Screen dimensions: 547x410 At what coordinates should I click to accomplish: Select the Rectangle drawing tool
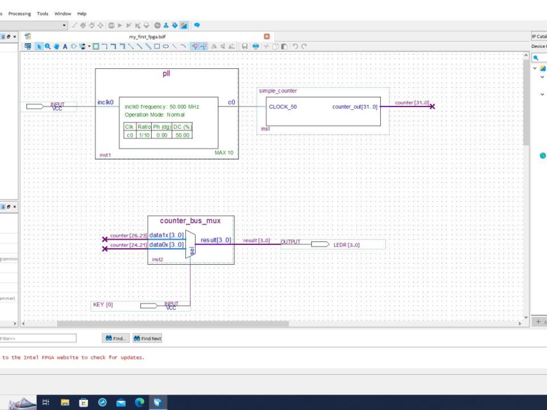[x=157, y=46]
